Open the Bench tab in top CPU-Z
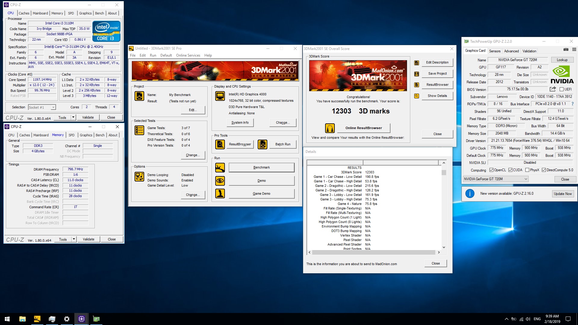The image size is (578, 325). coord(99,13)
